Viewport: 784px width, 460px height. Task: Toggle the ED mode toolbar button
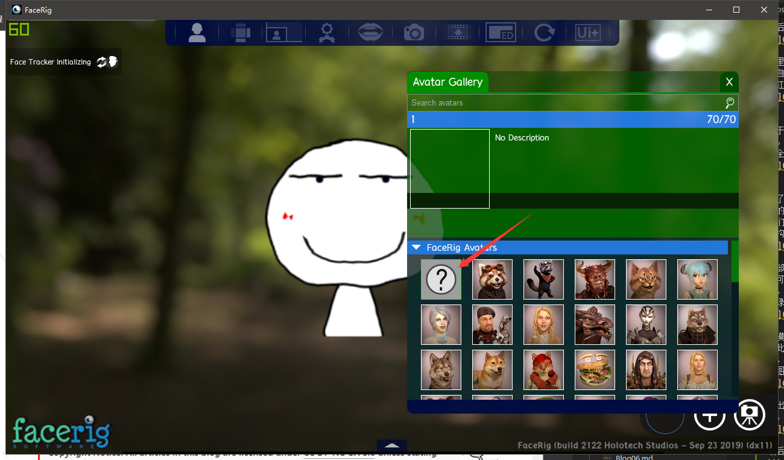coord(501,32)
